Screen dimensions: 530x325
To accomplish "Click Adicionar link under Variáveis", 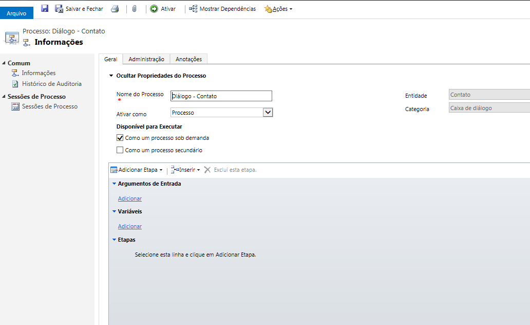I will pyautogui.click(x=130, y=226).
